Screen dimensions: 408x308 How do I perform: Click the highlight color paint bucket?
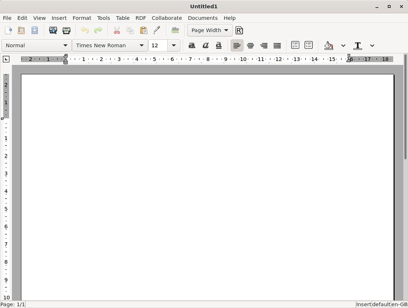coord(329,45)
